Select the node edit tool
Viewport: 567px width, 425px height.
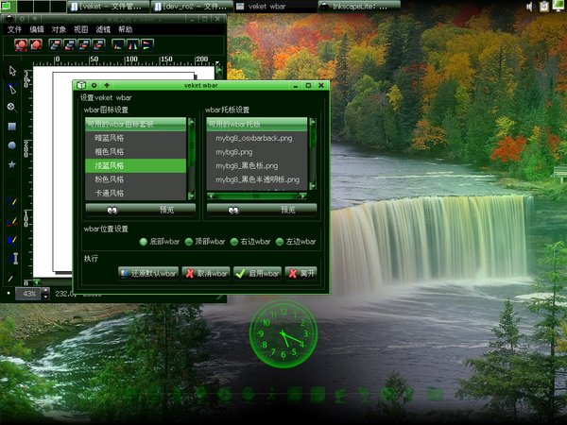[x=12, y=89]
